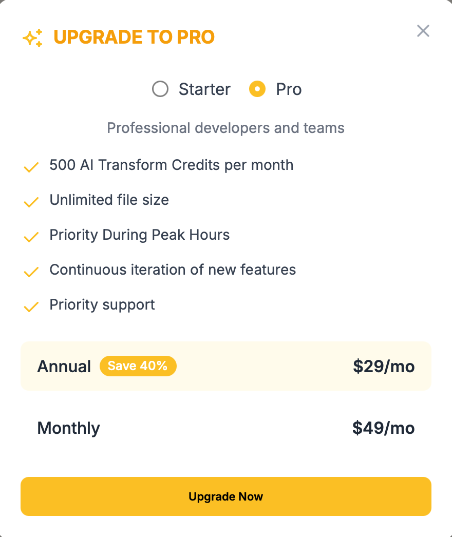This screenshot has width=452, height=537.
Task: Choose the Monthly billing option
Action: pyautogui.click(x=69, y=428)
